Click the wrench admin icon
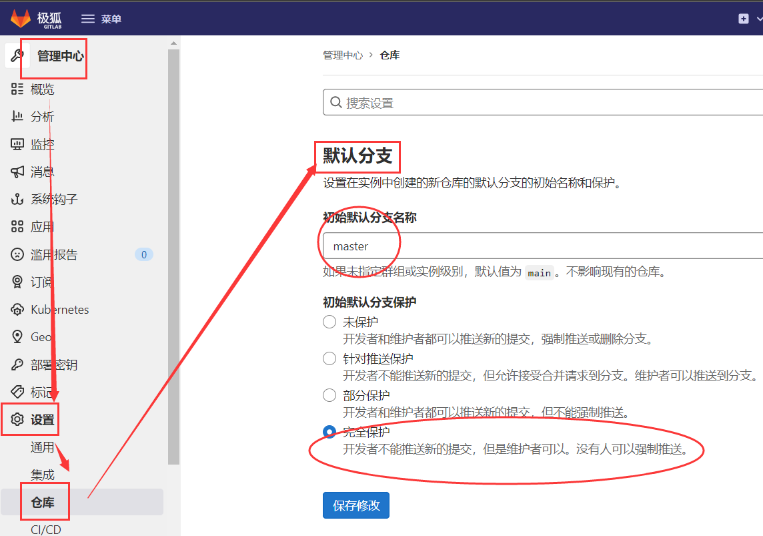763x536 pixels. (17, 55)
